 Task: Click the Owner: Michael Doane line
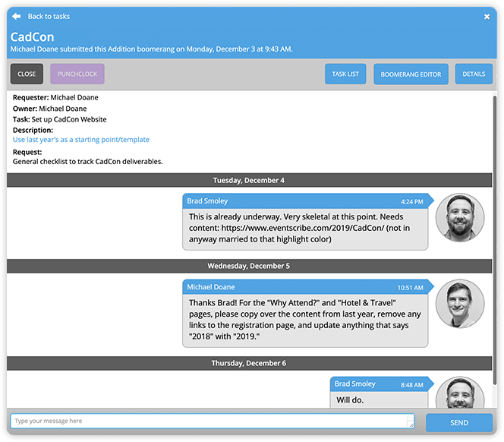pos(49,109)
